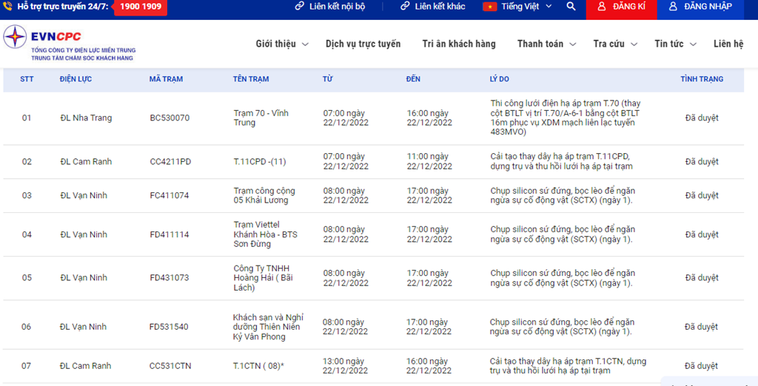Click the Vietnamese flag icon
The width and height of the screenshot is (758, 386).
coord(489,7)
